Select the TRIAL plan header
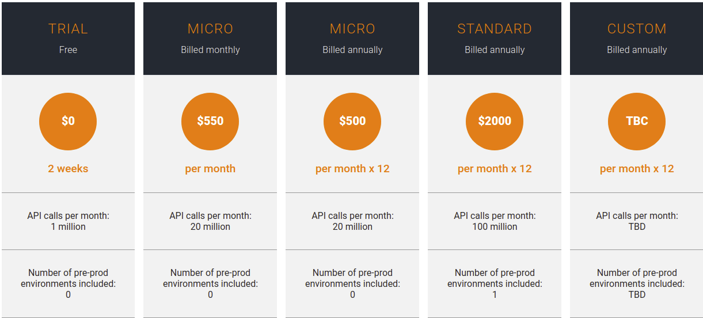Viewport: 703px width, 318px height. (68, 39)
